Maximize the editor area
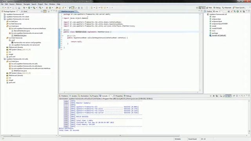251x141 pixels. pos(202,11)
